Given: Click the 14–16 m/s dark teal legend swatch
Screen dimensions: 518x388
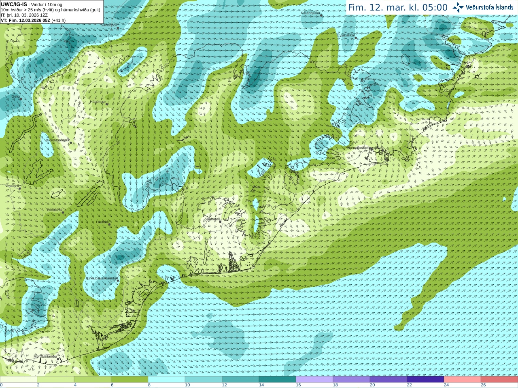Looking at the screenshot, I should (x=278, y=379).
